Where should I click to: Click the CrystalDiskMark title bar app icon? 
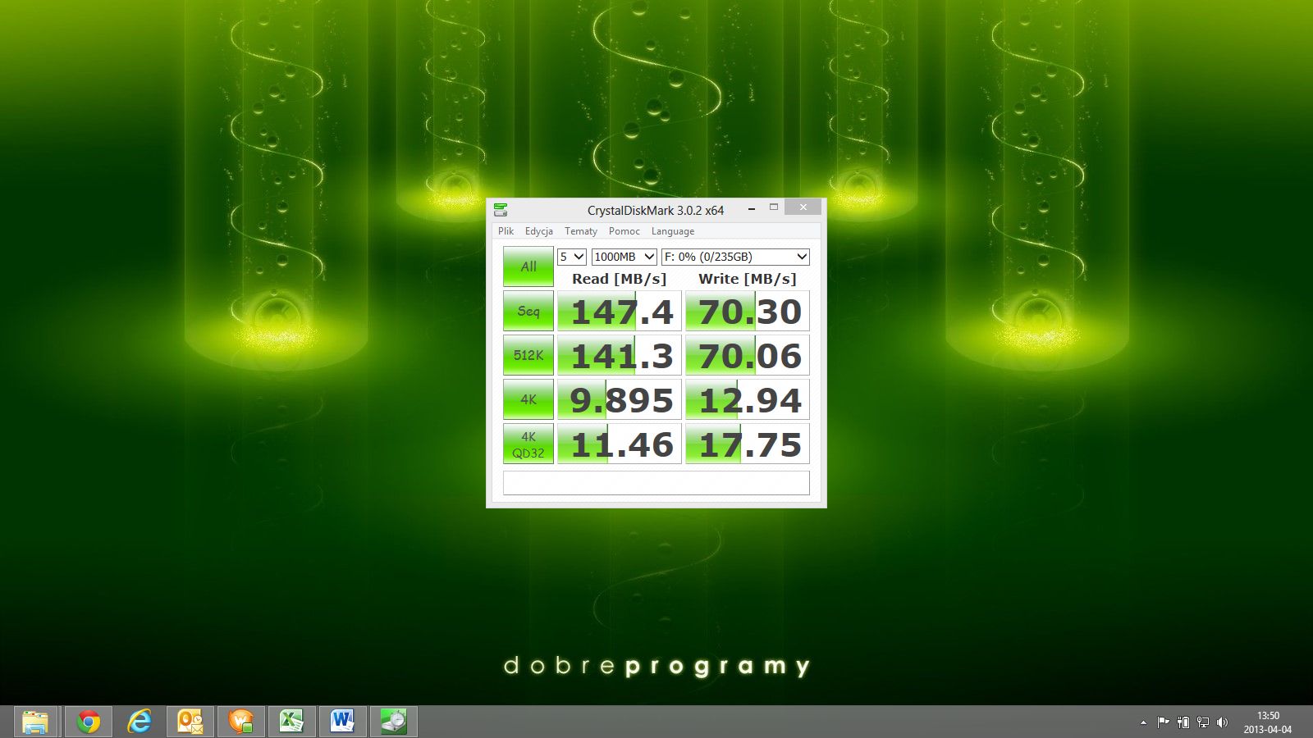501,210
